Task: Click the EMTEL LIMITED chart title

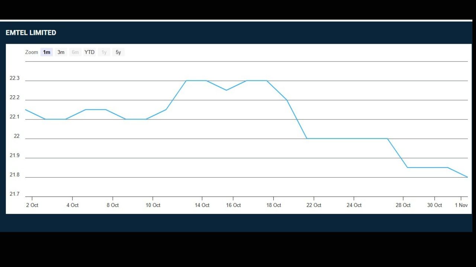Action: (x=31, y=33)
